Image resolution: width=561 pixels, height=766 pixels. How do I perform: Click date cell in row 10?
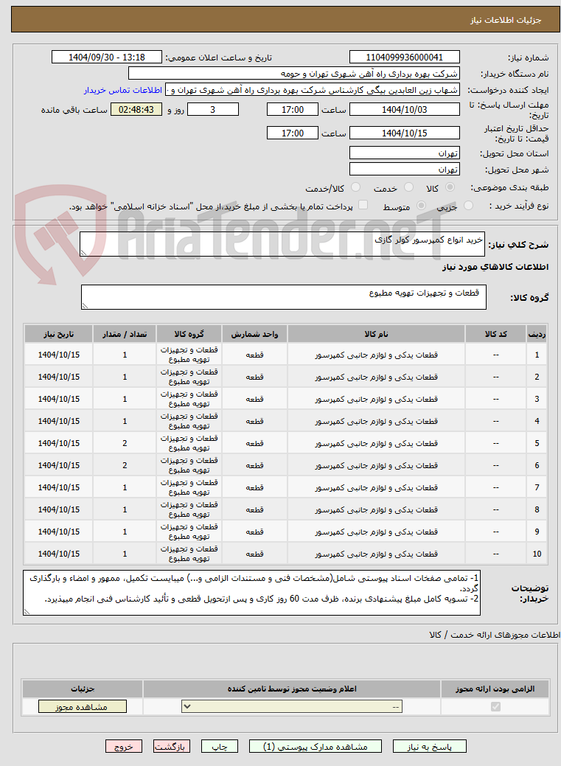click(x=59, y=554)
